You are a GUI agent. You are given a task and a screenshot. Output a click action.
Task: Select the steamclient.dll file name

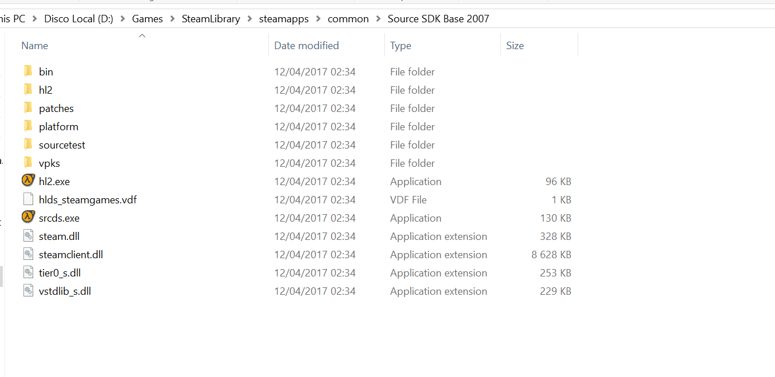pos(71,254)
